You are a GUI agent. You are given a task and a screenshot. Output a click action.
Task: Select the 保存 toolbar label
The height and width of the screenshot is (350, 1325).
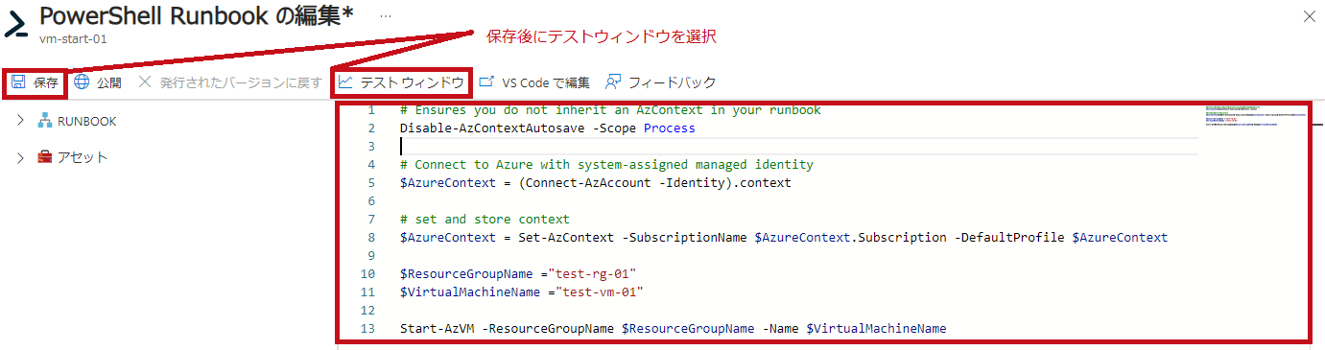[x=46, y=82]
